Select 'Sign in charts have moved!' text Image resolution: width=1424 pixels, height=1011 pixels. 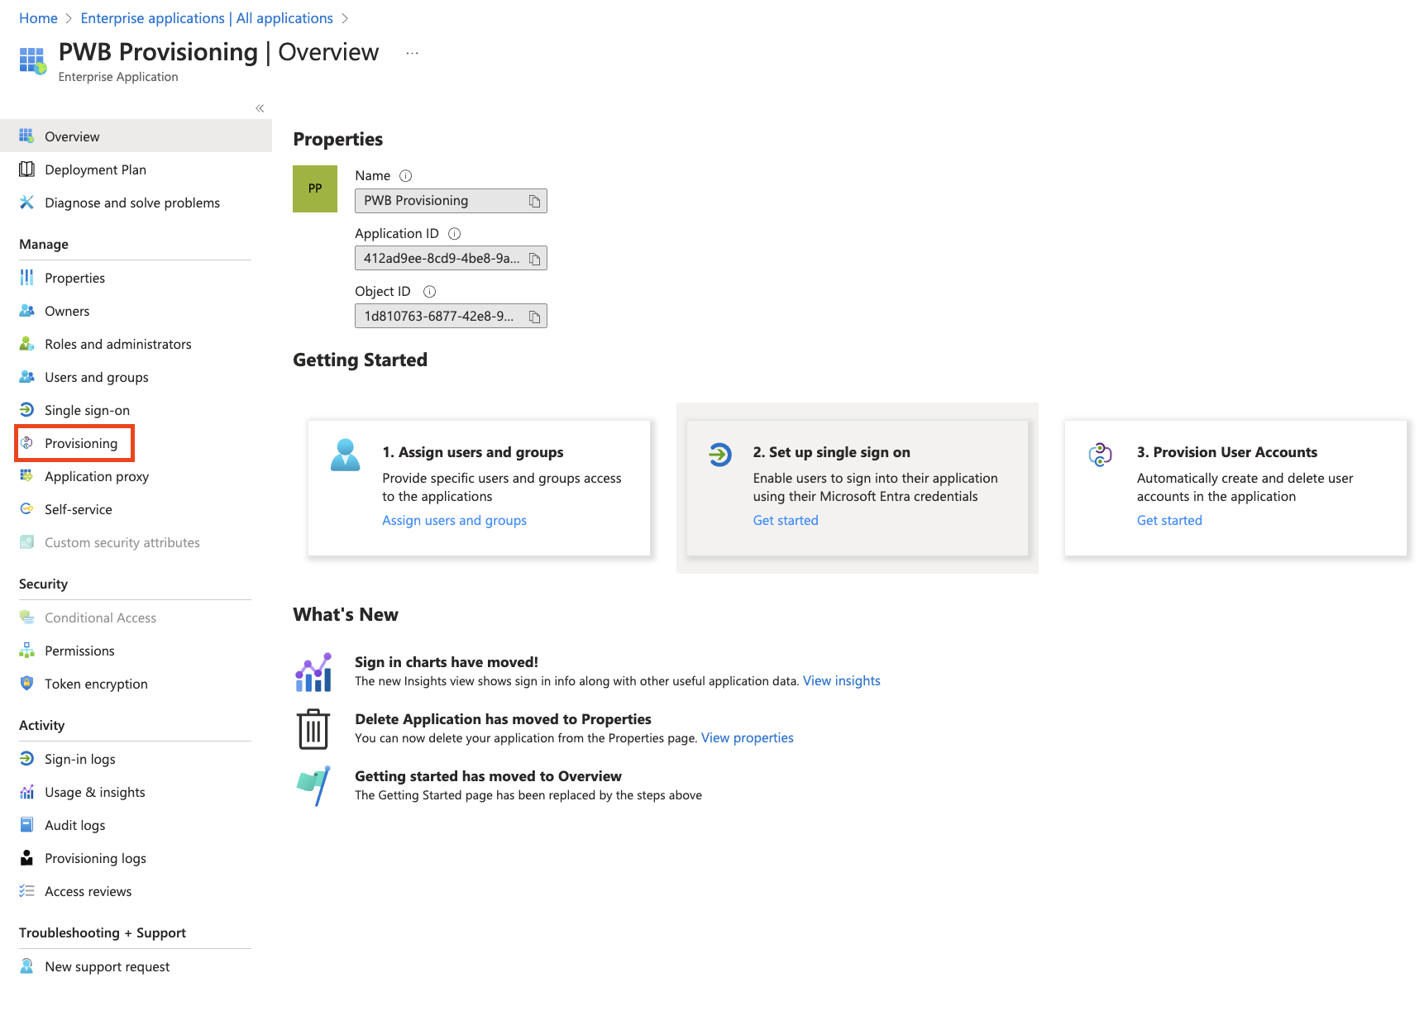click(x=447, y=662)
